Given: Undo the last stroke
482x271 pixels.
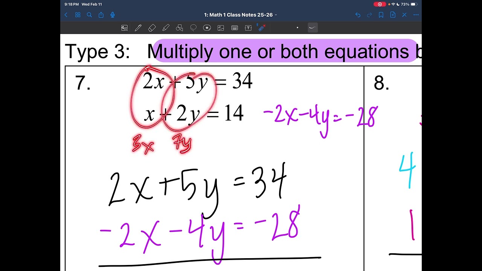Looking at the screenshot, I should click(358, 15).
